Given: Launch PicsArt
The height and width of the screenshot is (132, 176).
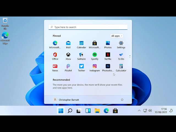Looking at the screenshot, I should point(68,68).
